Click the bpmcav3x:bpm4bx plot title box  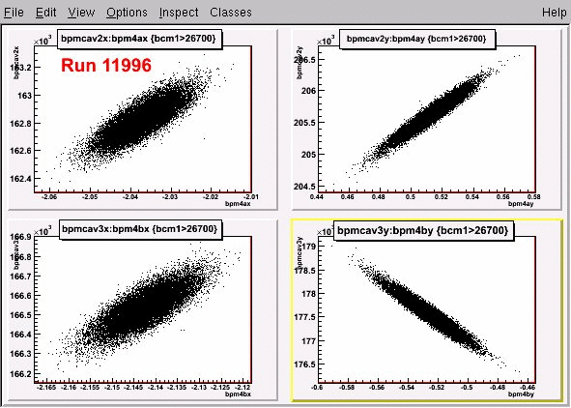[140, 229]
